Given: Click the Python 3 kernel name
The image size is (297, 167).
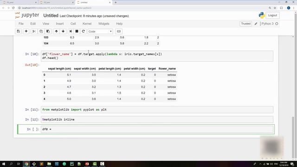Looking at the screenshot, I should coord(267,24).
